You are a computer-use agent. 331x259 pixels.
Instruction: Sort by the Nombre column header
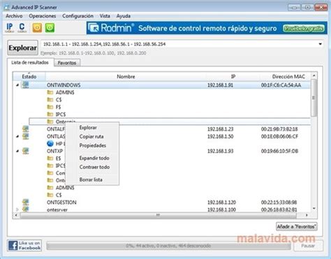click(126, 76)
